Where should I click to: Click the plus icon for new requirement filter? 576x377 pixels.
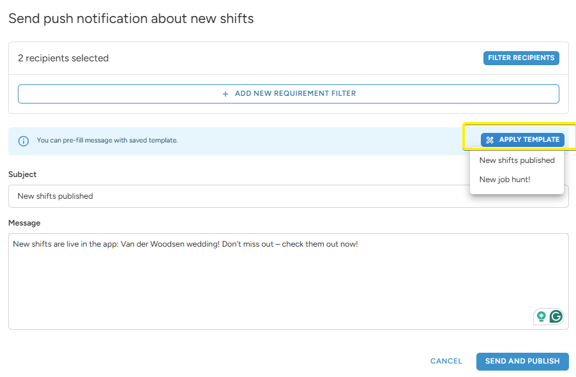[225, 94]
